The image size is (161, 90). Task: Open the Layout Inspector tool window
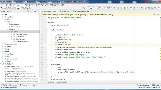[x=143, y=85]
